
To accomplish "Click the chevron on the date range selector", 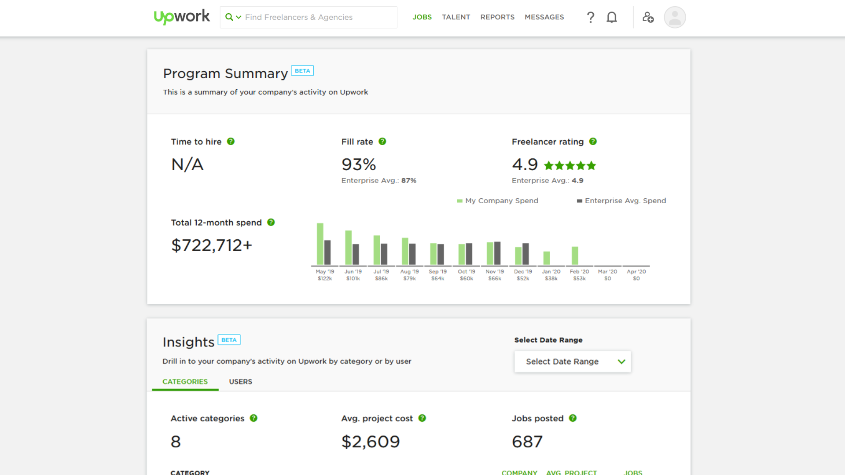I will [x=621, y=362].
